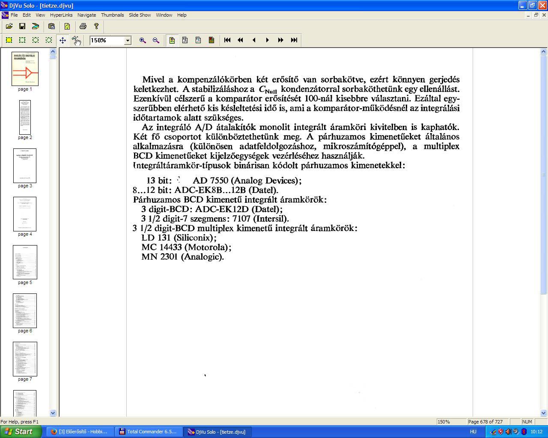Image resolution: width=548 pixels, height=438 pixels.
Task: Open the Navigate menu
Action: (x=86, y=15)
